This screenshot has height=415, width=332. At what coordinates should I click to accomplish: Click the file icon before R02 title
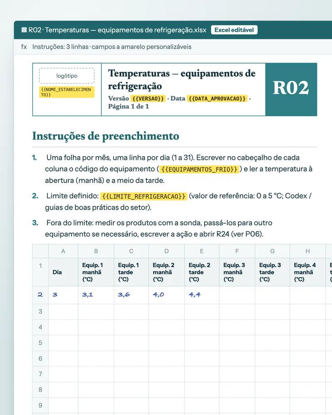(x=24, y=30)
